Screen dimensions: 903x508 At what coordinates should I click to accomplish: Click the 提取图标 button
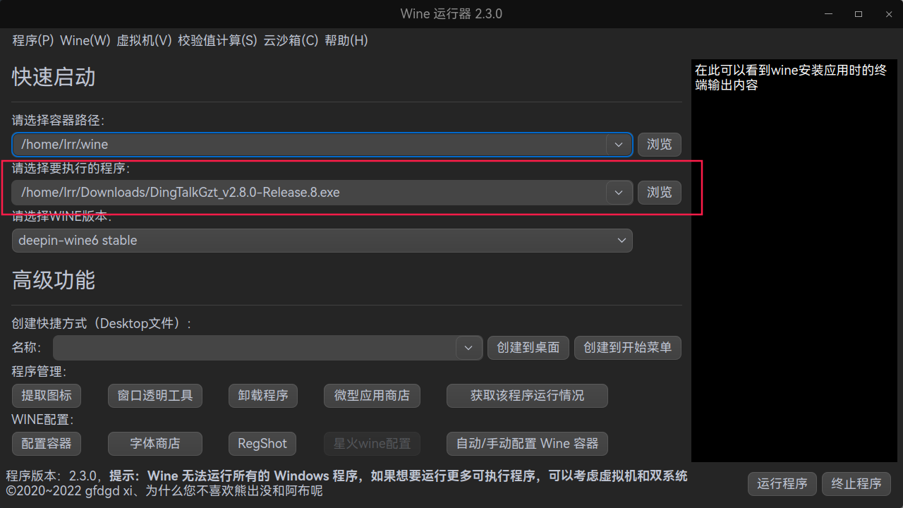47,396
